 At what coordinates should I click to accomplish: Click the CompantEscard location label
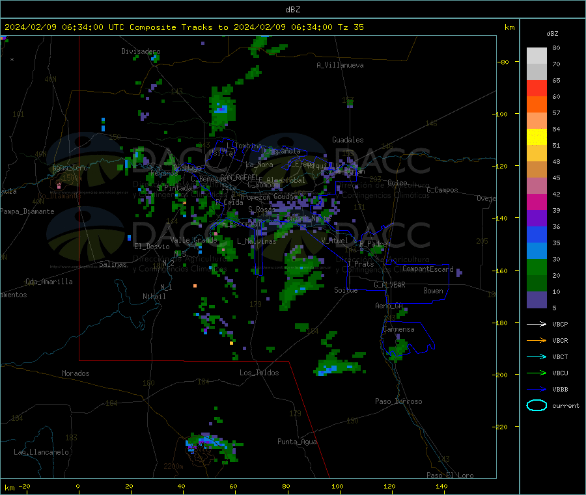point(428,269)
